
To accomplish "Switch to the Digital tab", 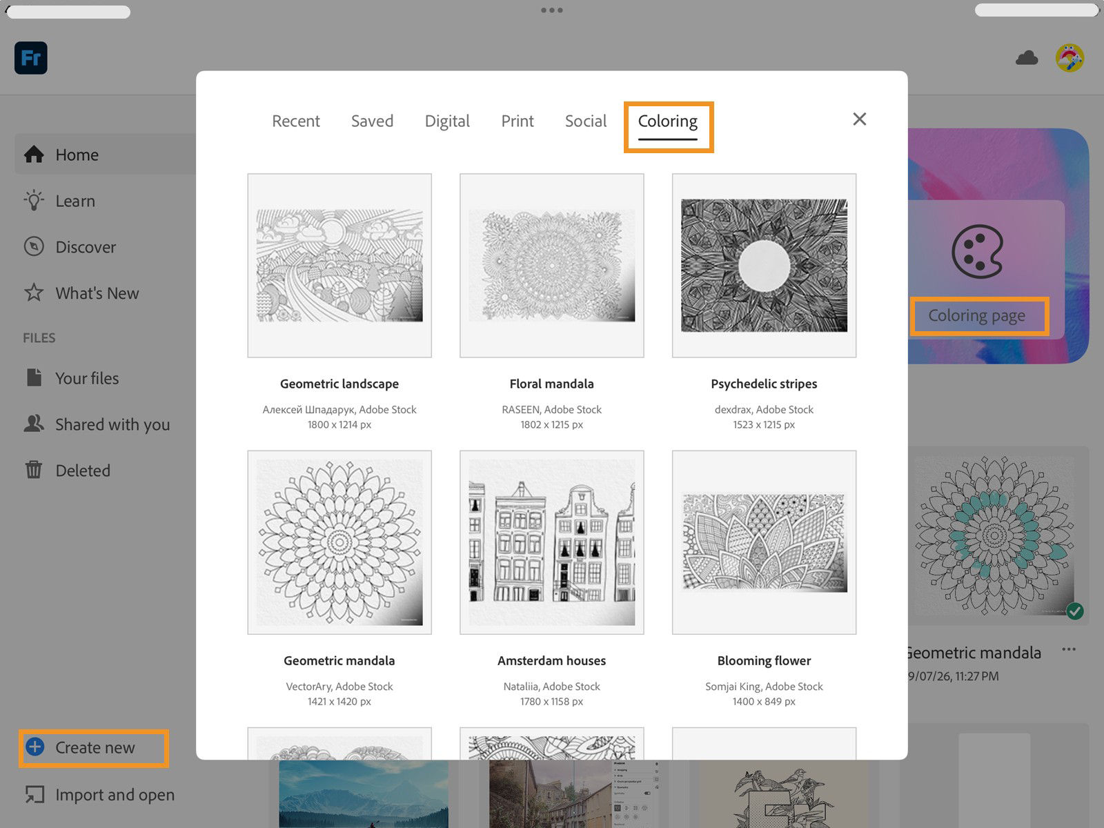I will (x=447, y=121).
